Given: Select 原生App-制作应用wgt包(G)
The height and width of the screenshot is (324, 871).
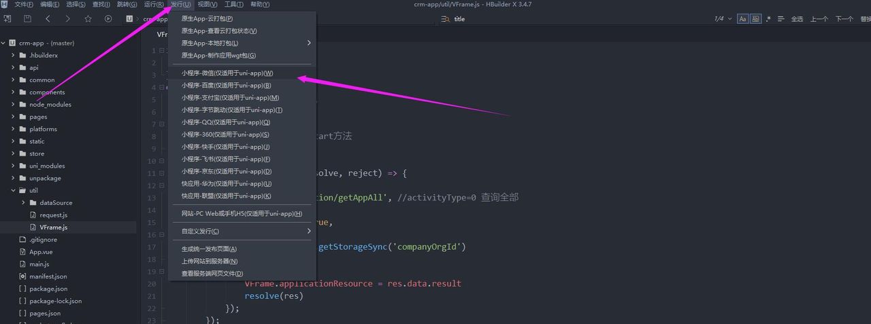Looking at the screenshot, I should point(242,55).
